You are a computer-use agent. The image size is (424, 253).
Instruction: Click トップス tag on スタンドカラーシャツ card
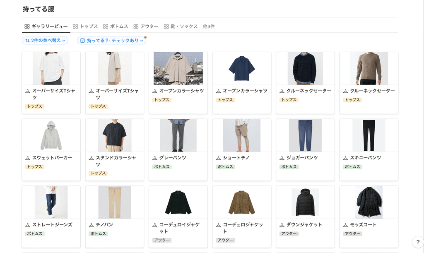[x=98, y=173]
